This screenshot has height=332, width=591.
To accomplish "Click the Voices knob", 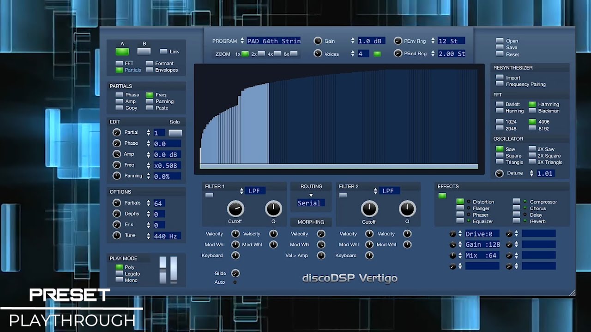I will pyautogui.click(x=318, y=53).
